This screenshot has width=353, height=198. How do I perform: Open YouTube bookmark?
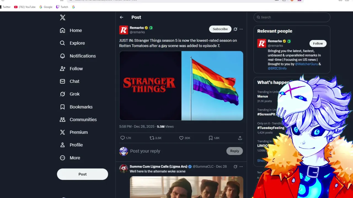pos(25,7)
